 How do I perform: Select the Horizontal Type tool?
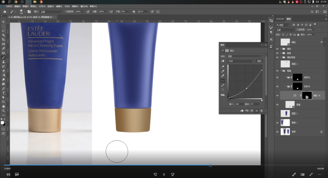[x=4, y=93]
